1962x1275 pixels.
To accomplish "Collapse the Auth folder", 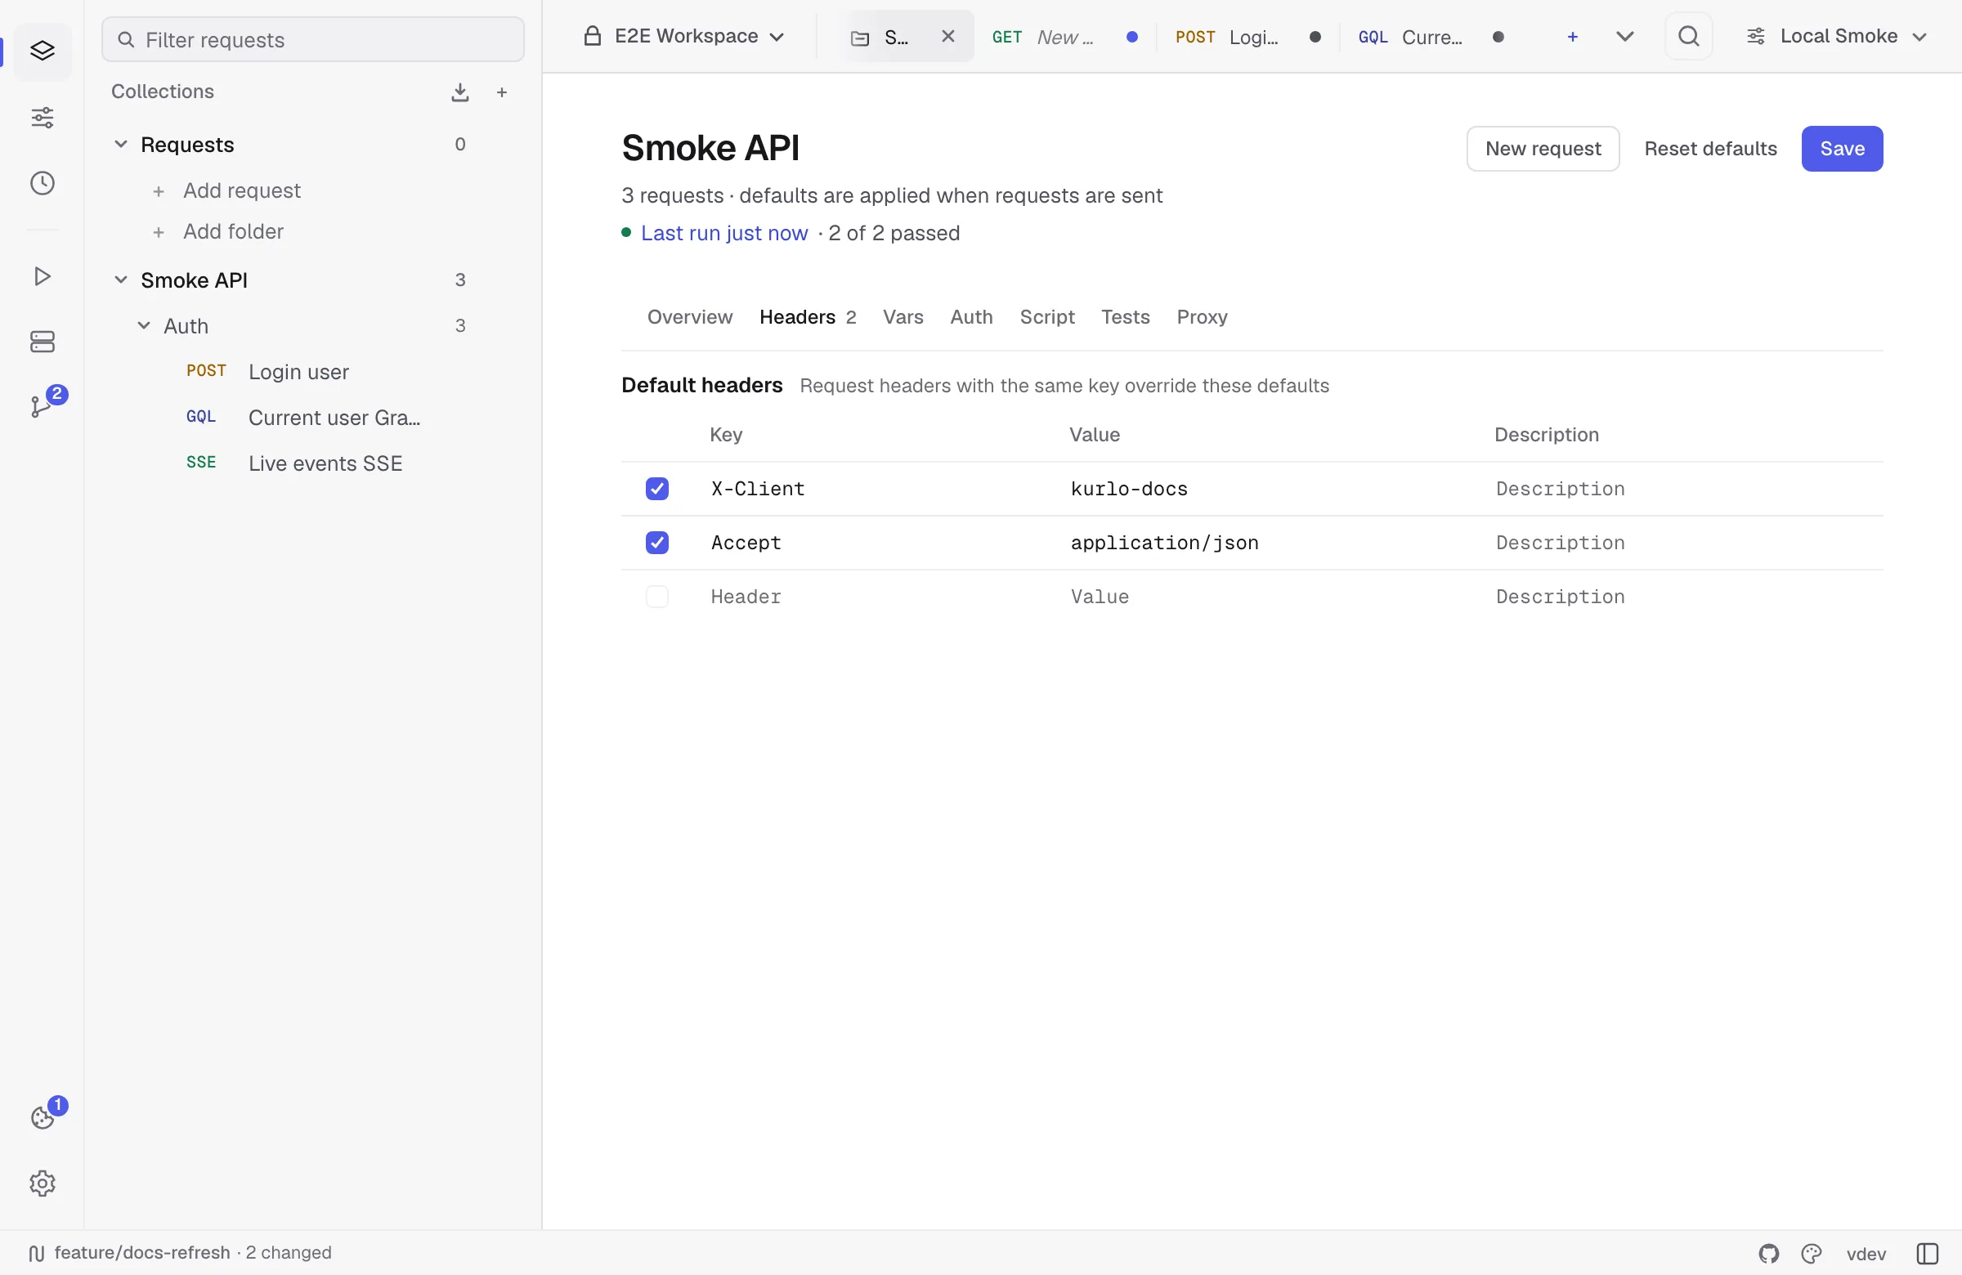I will tap(143, 325).
